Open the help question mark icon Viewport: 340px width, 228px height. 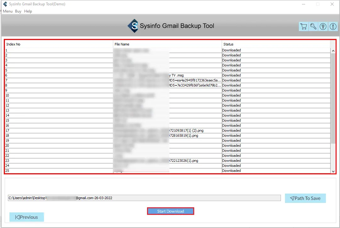pyautogui.click(x=323, y=27)
